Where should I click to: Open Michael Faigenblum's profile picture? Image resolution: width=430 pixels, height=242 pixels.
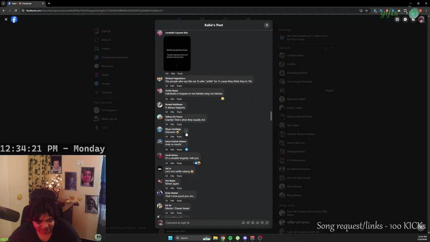coord(160,79)
